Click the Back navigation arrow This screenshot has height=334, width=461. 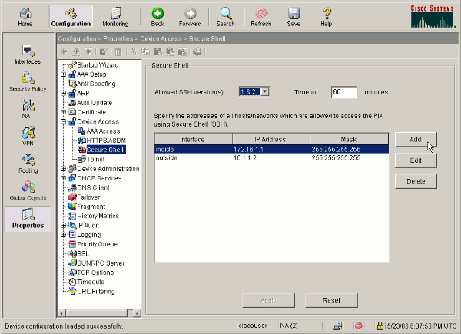158,17
